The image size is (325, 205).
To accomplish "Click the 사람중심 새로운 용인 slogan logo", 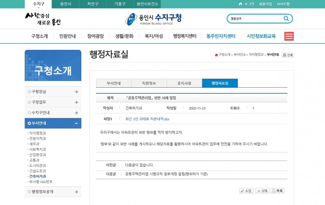I will (x=43, y=19).
